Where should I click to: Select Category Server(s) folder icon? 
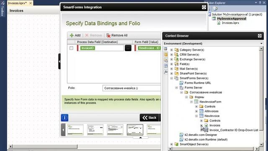176,50
